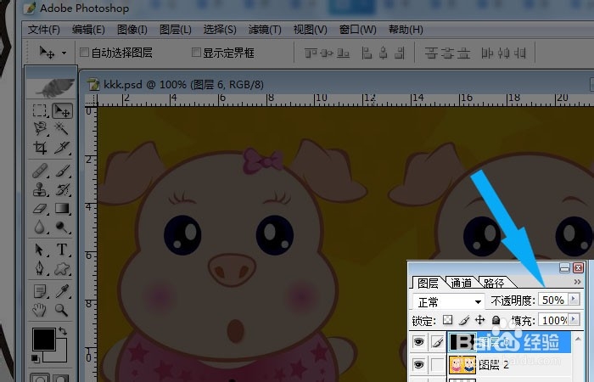594x382 pixels.
Task: Open the 窗口(W) menu
Action: pos(357,30)
